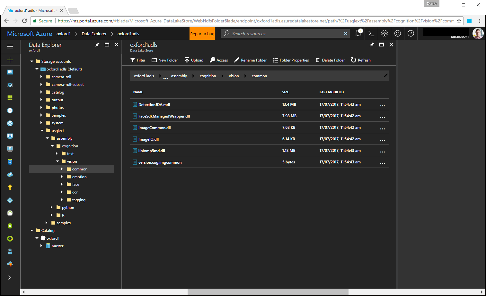Refresh the folder listing

(361, 60)
